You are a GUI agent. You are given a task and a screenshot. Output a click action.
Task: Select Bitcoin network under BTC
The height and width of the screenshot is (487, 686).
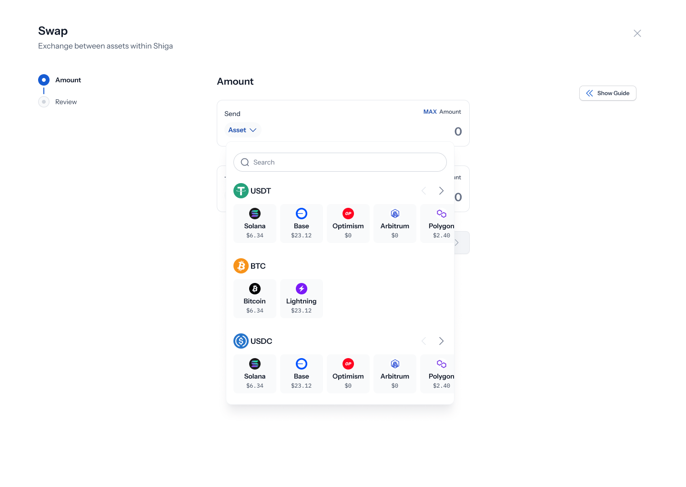(255, 299)
